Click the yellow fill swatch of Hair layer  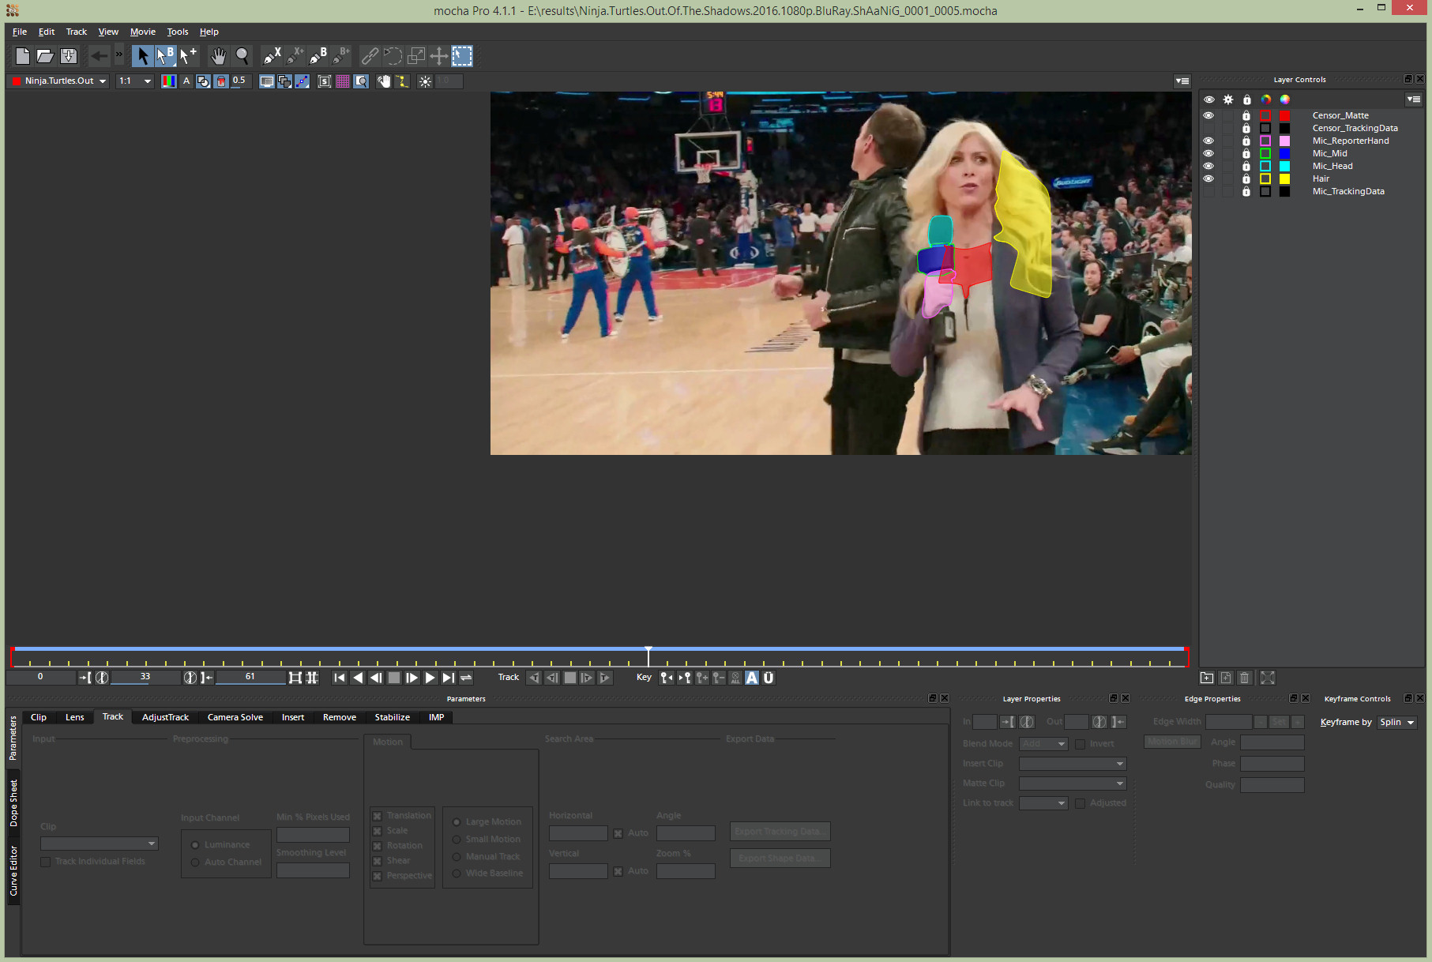[x=1284, y=178]
